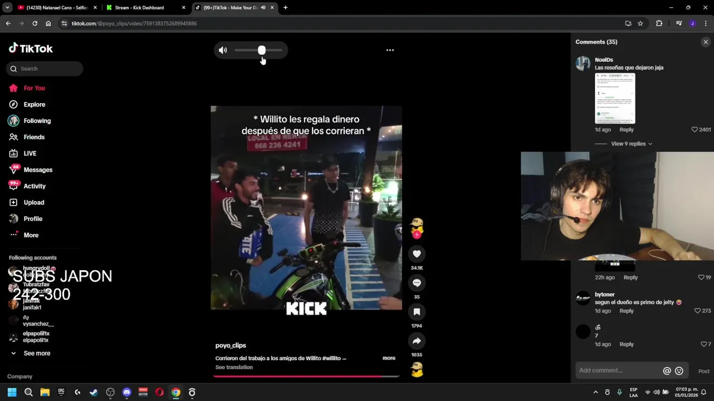Image resolution: width=714 pixels, height=401 pixels.
Task: Open the three-dot video options menu
Action: 390,50
